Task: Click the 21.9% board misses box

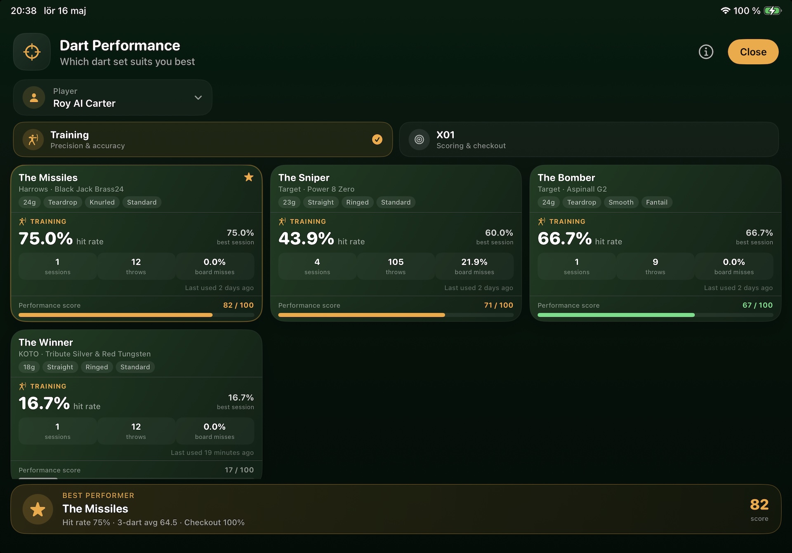Action: pyautogui.click(x=474, y=266)
